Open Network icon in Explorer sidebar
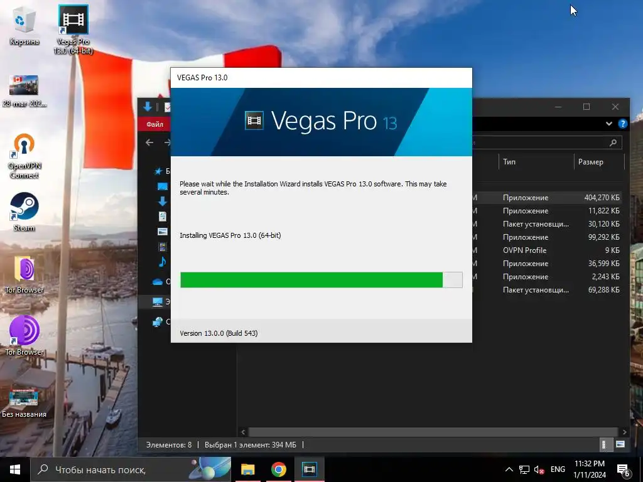643x482 pixels. (158, 322)
